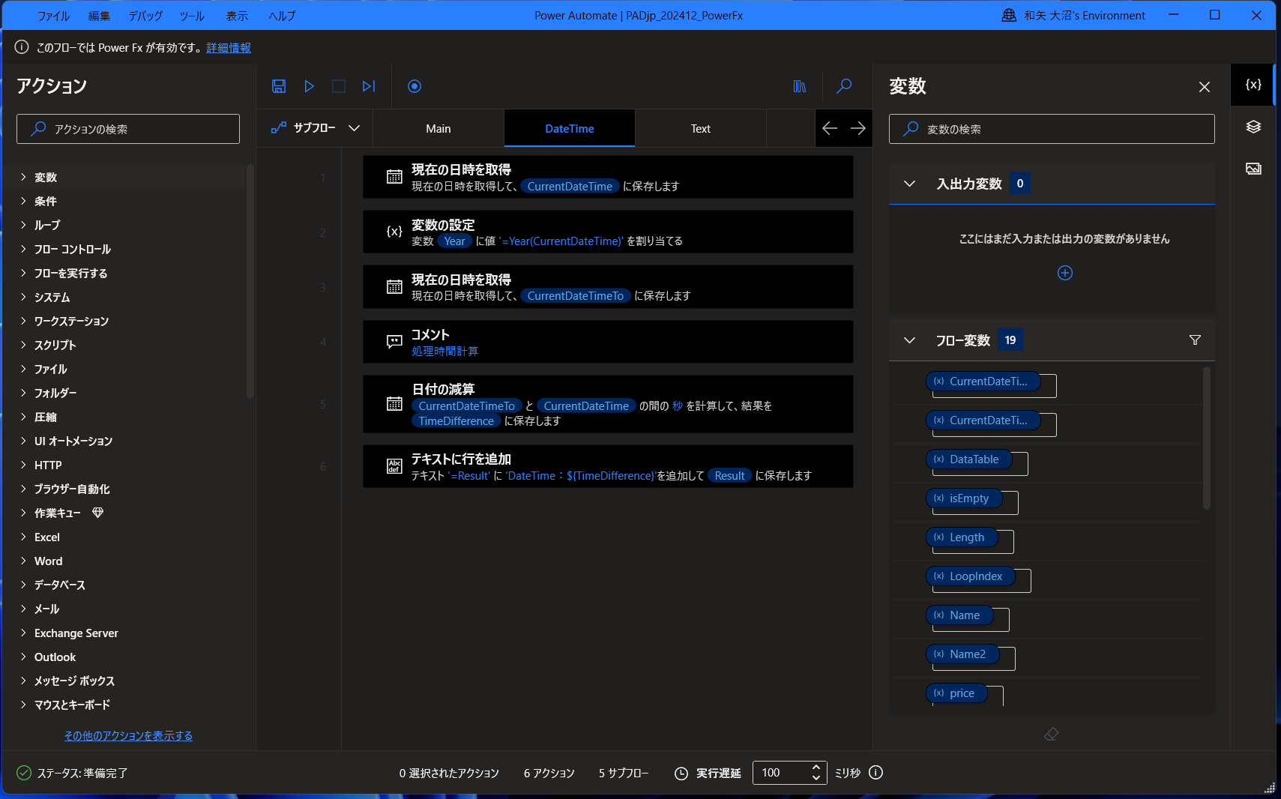Click the clock icon next to 実行遅延
The image size is (1281, 799).
(x=681, y=774)
